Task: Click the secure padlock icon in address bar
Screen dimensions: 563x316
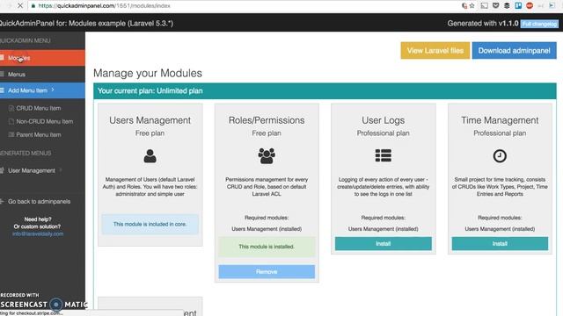Action: 33,6
